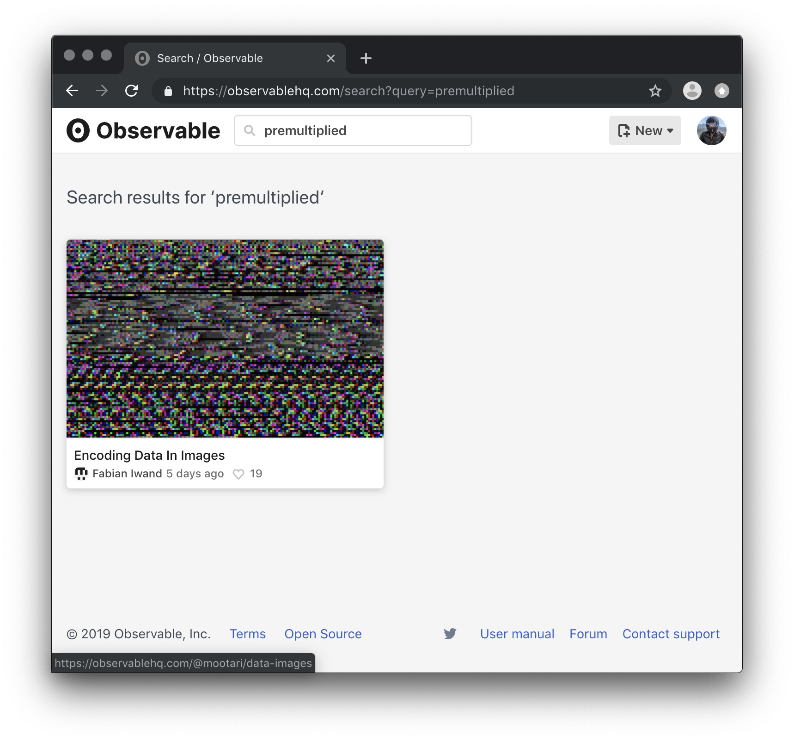The image size is (794, 741).
Task: Select the Search / Observable tab
Action: point(235,58)
